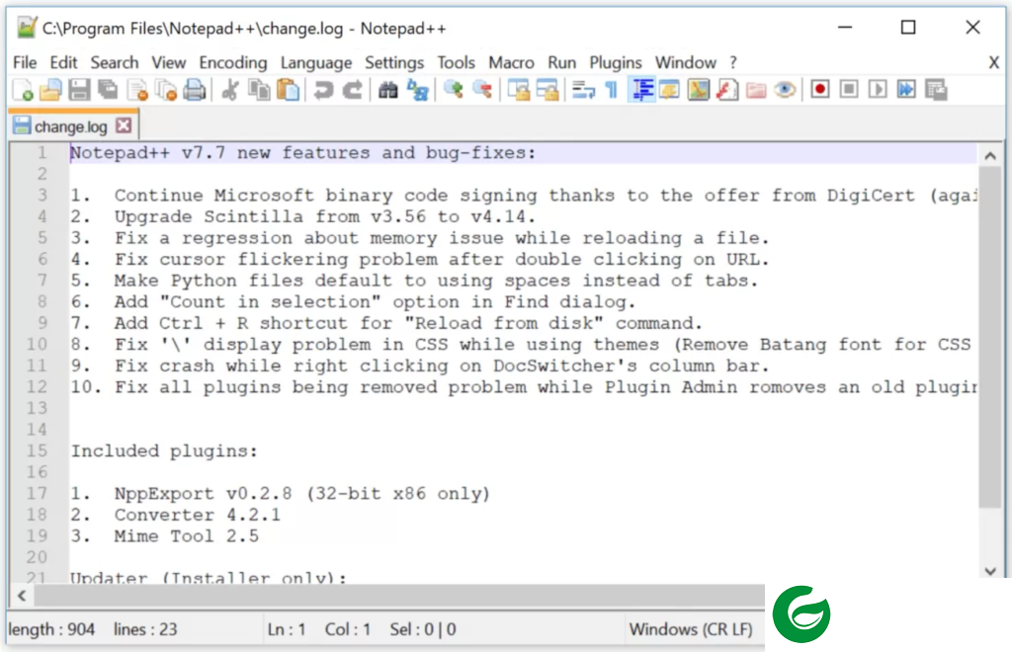Click the Windows (CR LF) status entry

691,629
